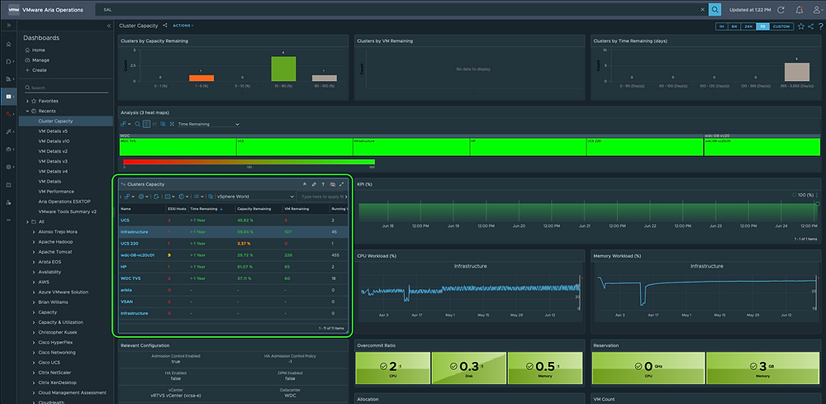The height and width of the screenshot is (404, 826).
Task: Open the VSAN cluster link
Action: point(126,302)
